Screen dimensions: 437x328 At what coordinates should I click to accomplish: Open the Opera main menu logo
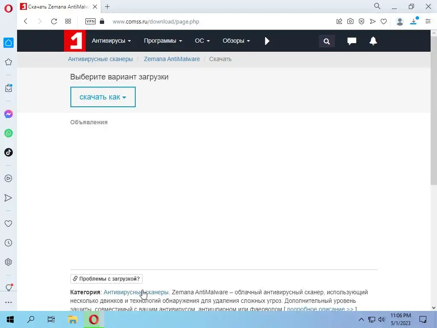tap(9, 9)
